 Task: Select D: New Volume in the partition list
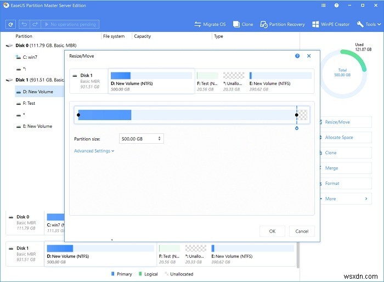(x=39, y=92)
